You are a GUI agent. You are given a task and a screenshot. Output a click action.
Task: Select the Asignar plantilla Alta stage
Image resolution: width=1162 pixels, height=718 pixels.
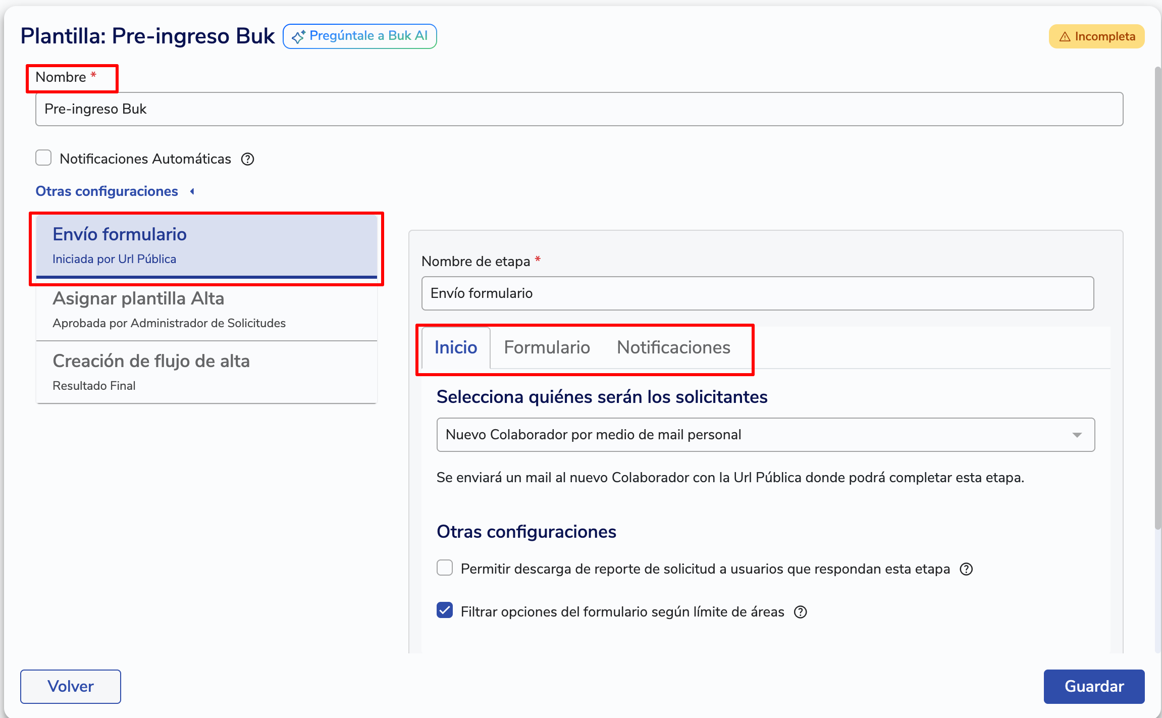206,309
